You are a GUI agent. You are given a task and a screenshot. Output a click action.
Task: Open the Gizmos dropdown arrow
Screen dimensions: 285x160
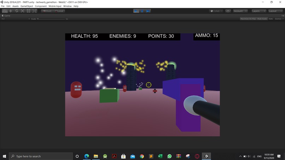click(x=283, y=19)
